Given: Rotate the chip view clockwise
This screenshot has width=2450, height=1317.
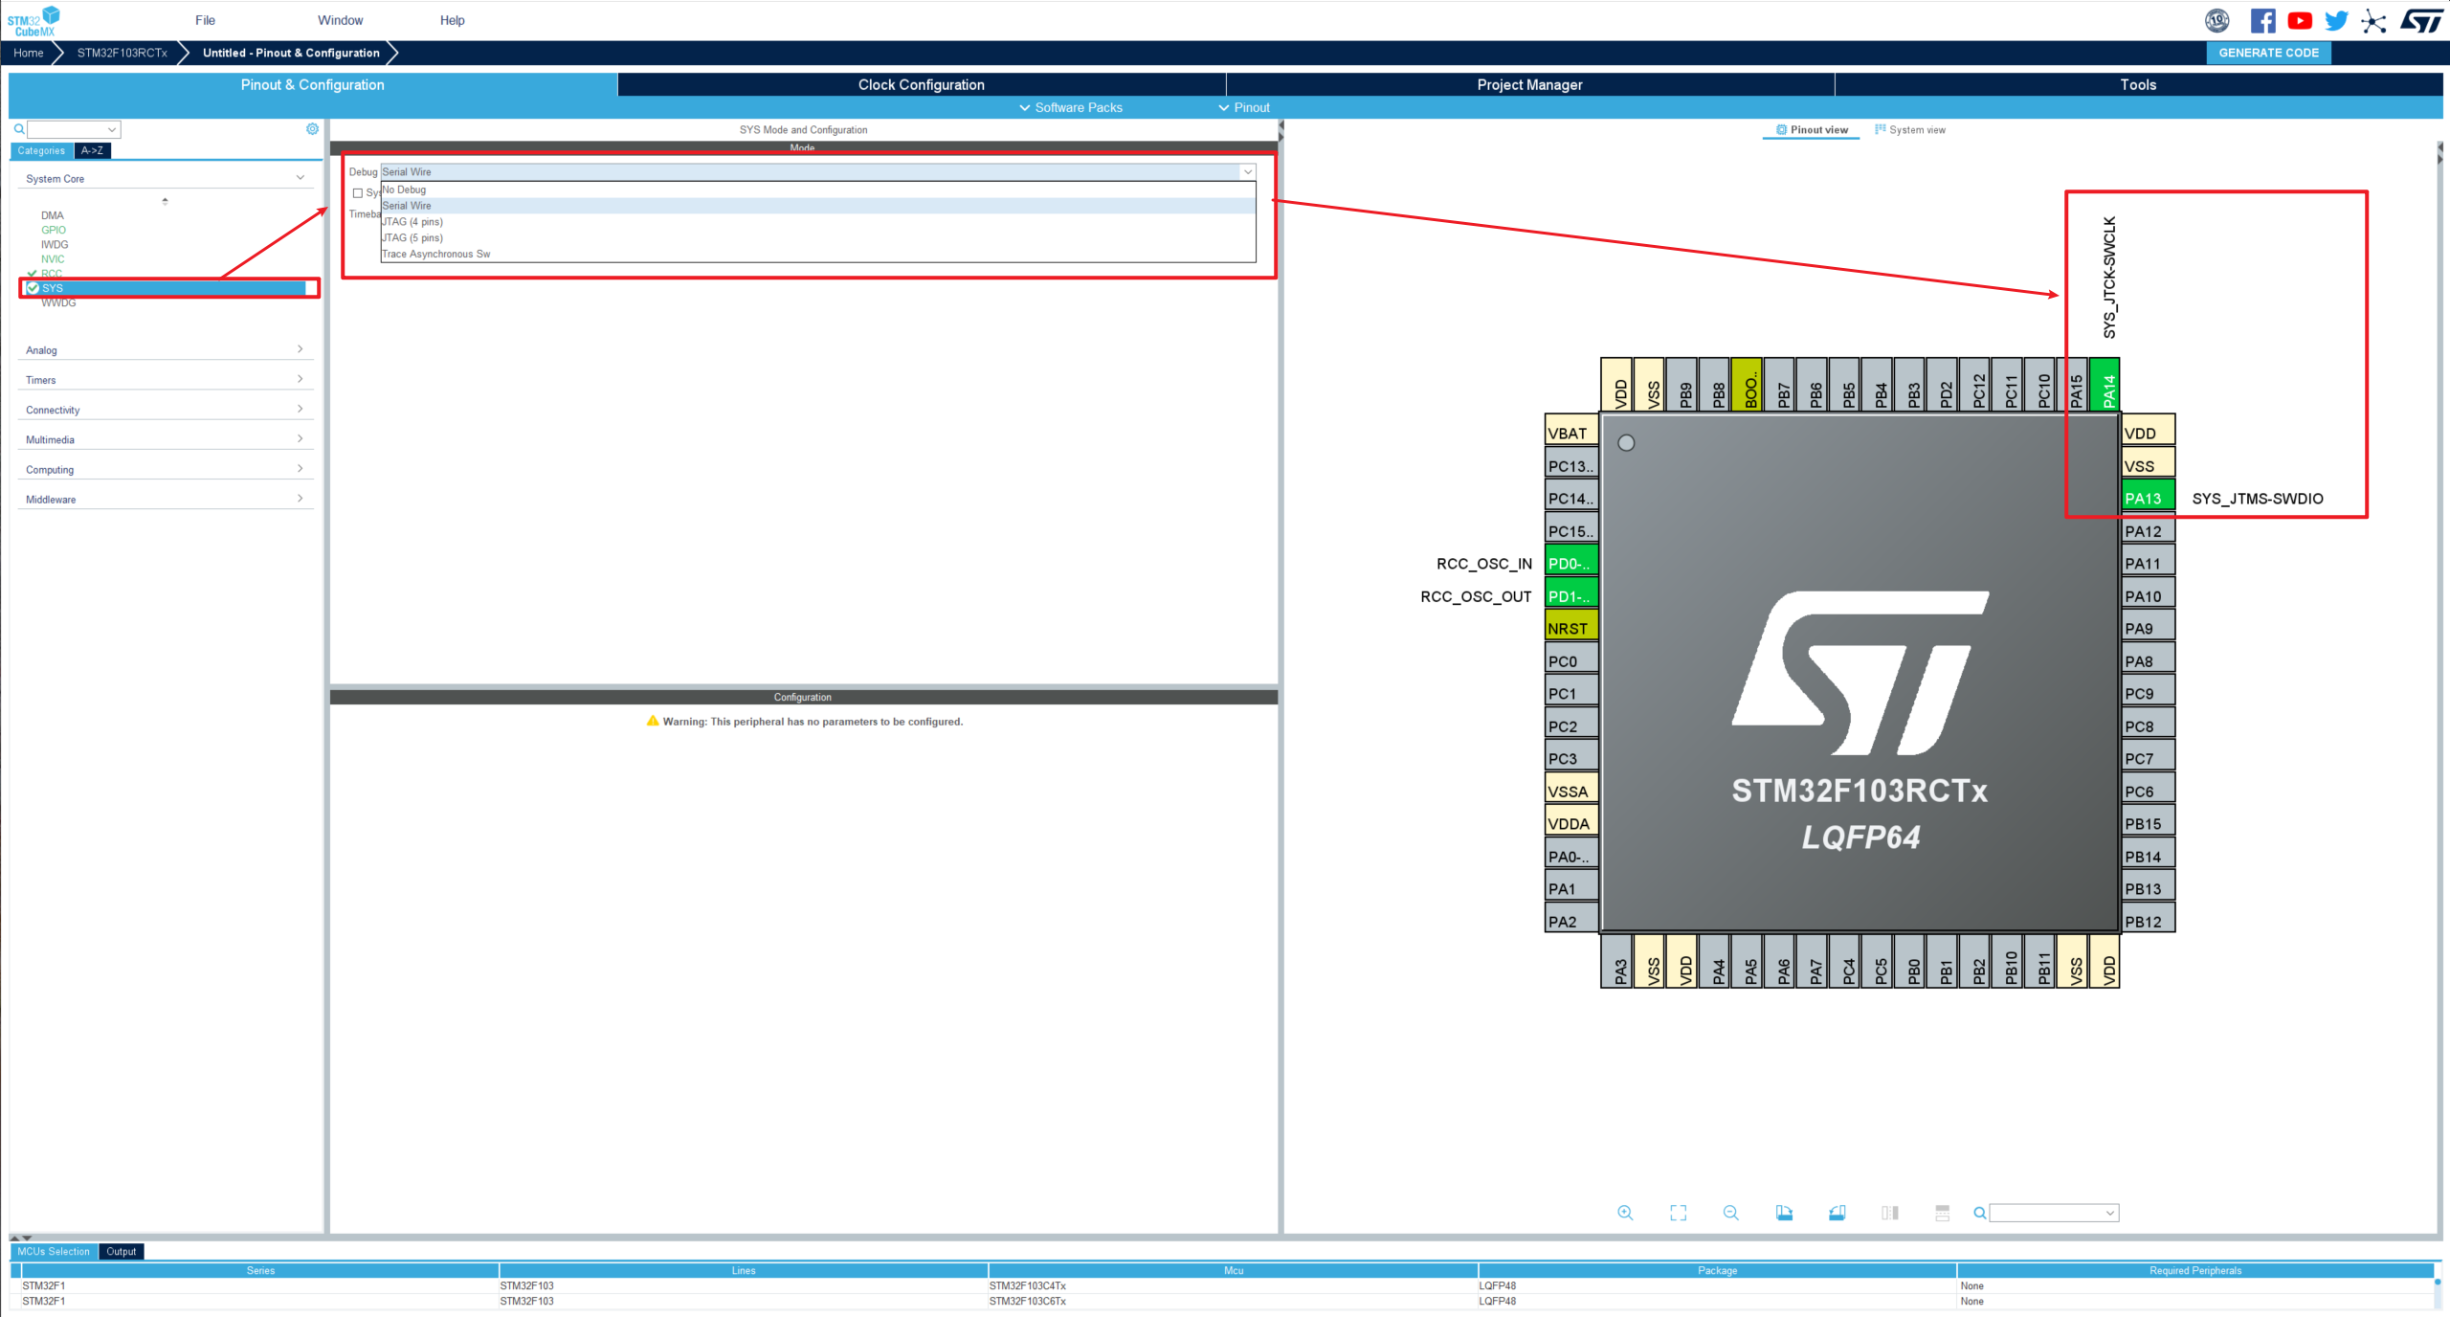Looking at the screenshot, I should click(x=1784, y=1213).
